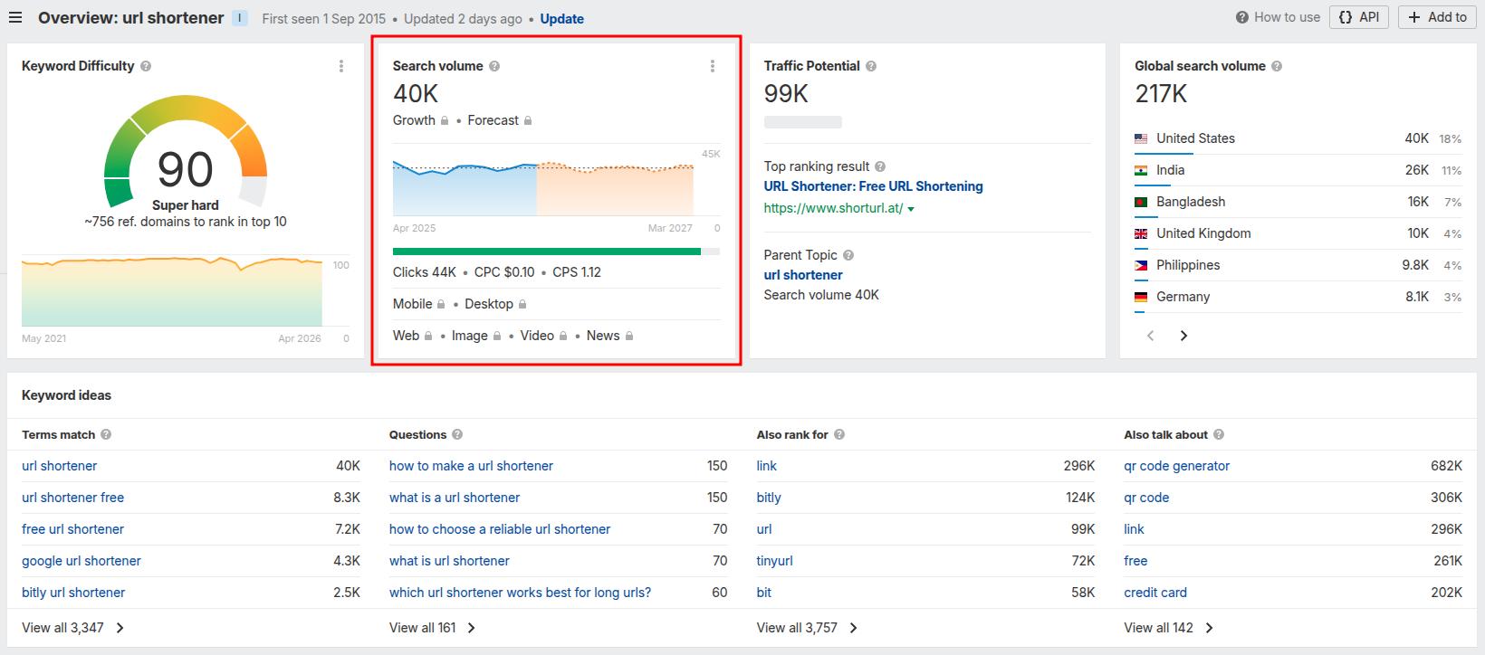Open the credit card keyword

1155,593
